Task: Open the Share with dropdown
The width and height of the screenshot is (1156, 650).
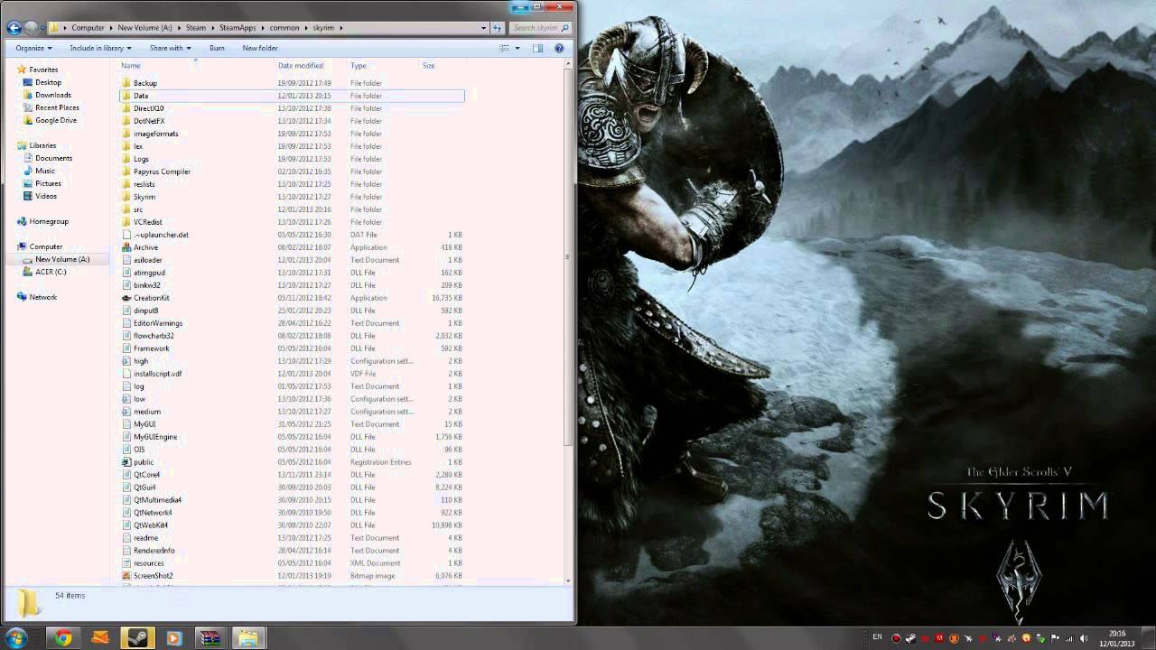Action: pyautogui.click(x=169, y=48)
